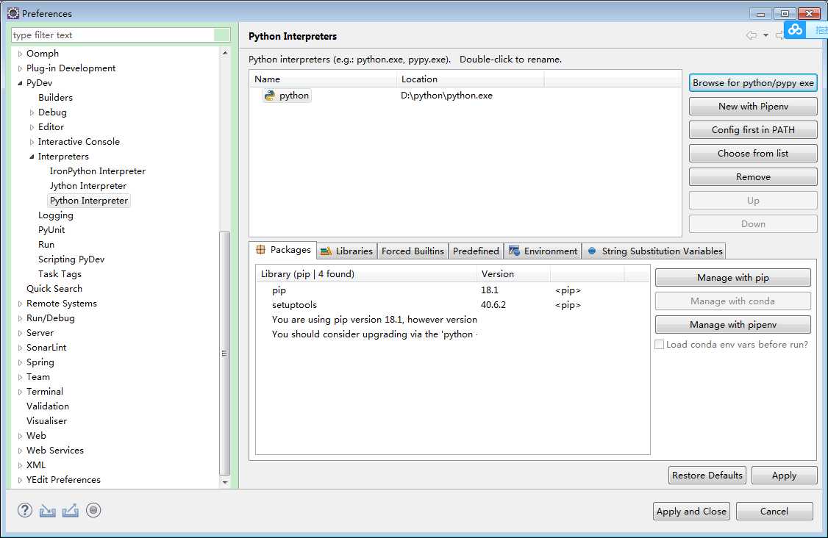Open String Substitution Variables tab

pyautogui.click(x=654, y=251)
